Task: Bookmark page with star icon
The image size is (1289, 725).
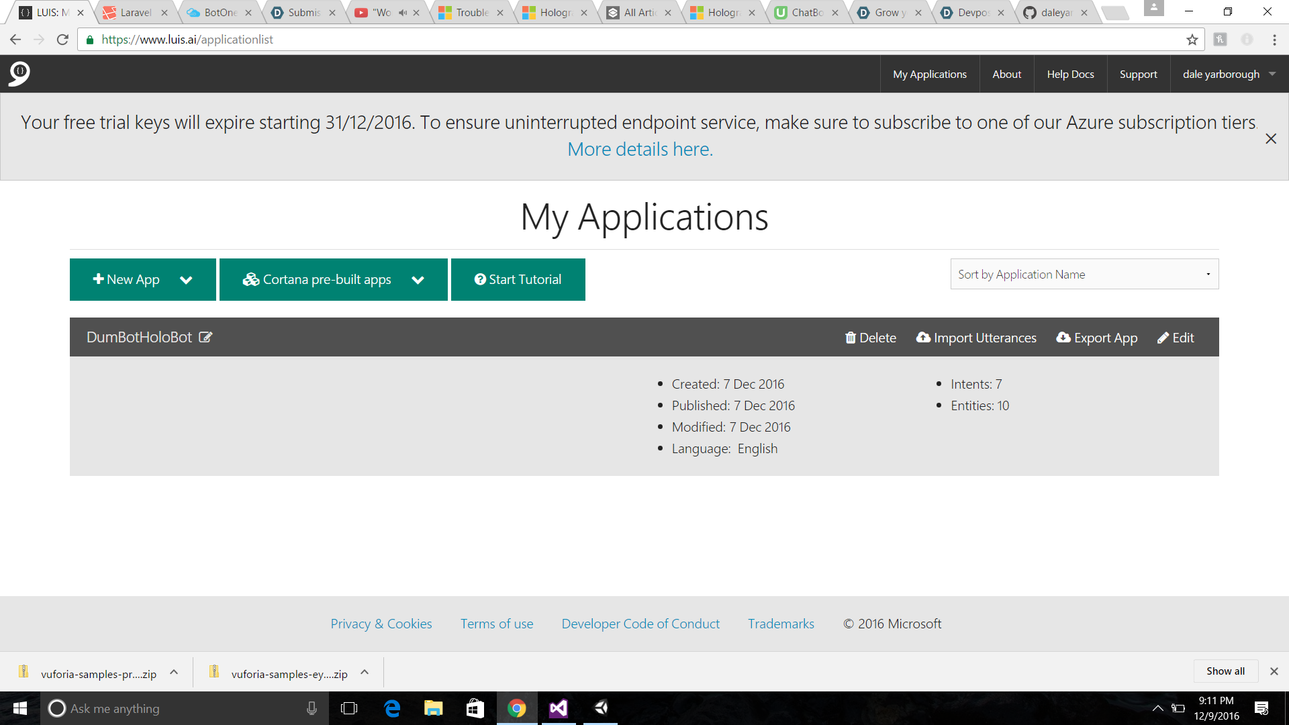Action: coord(1192,40)
